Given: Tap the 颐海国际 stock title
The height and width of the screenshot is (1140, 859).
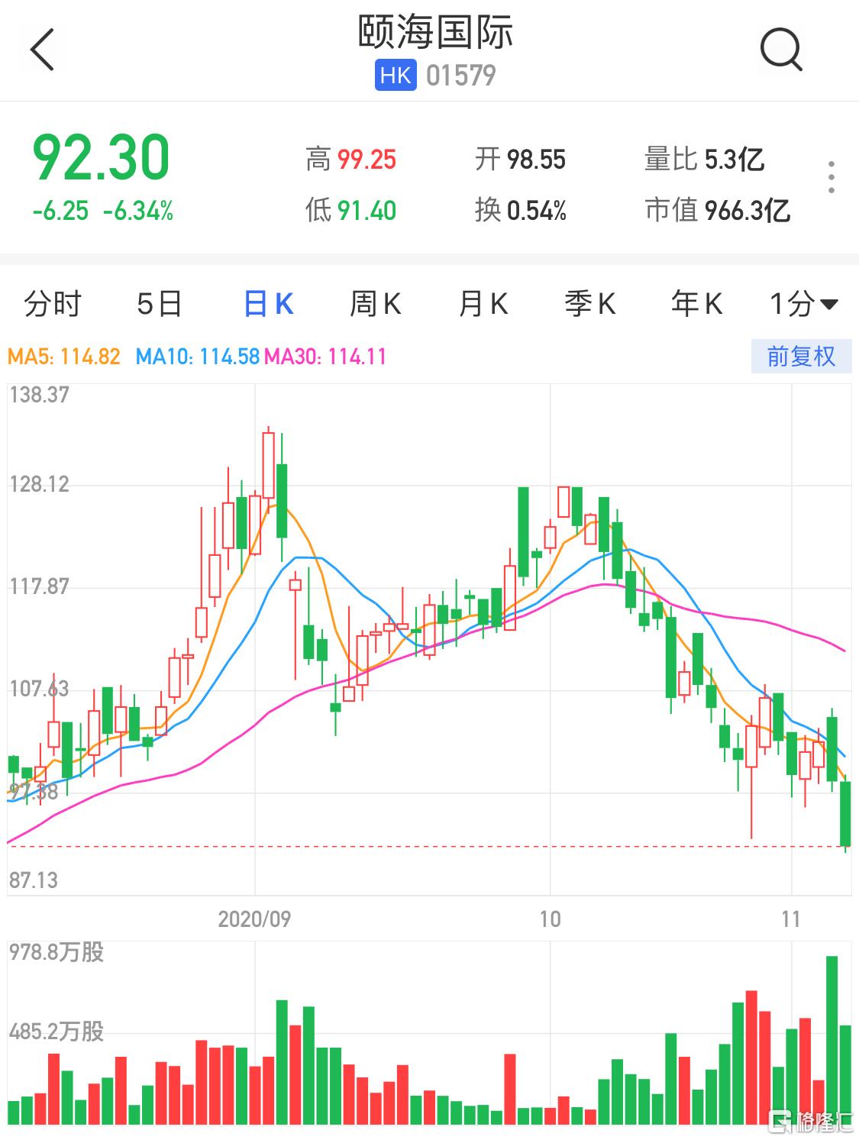Looking at the screenshot, I should pyautogui.click(x=435, y=32).
